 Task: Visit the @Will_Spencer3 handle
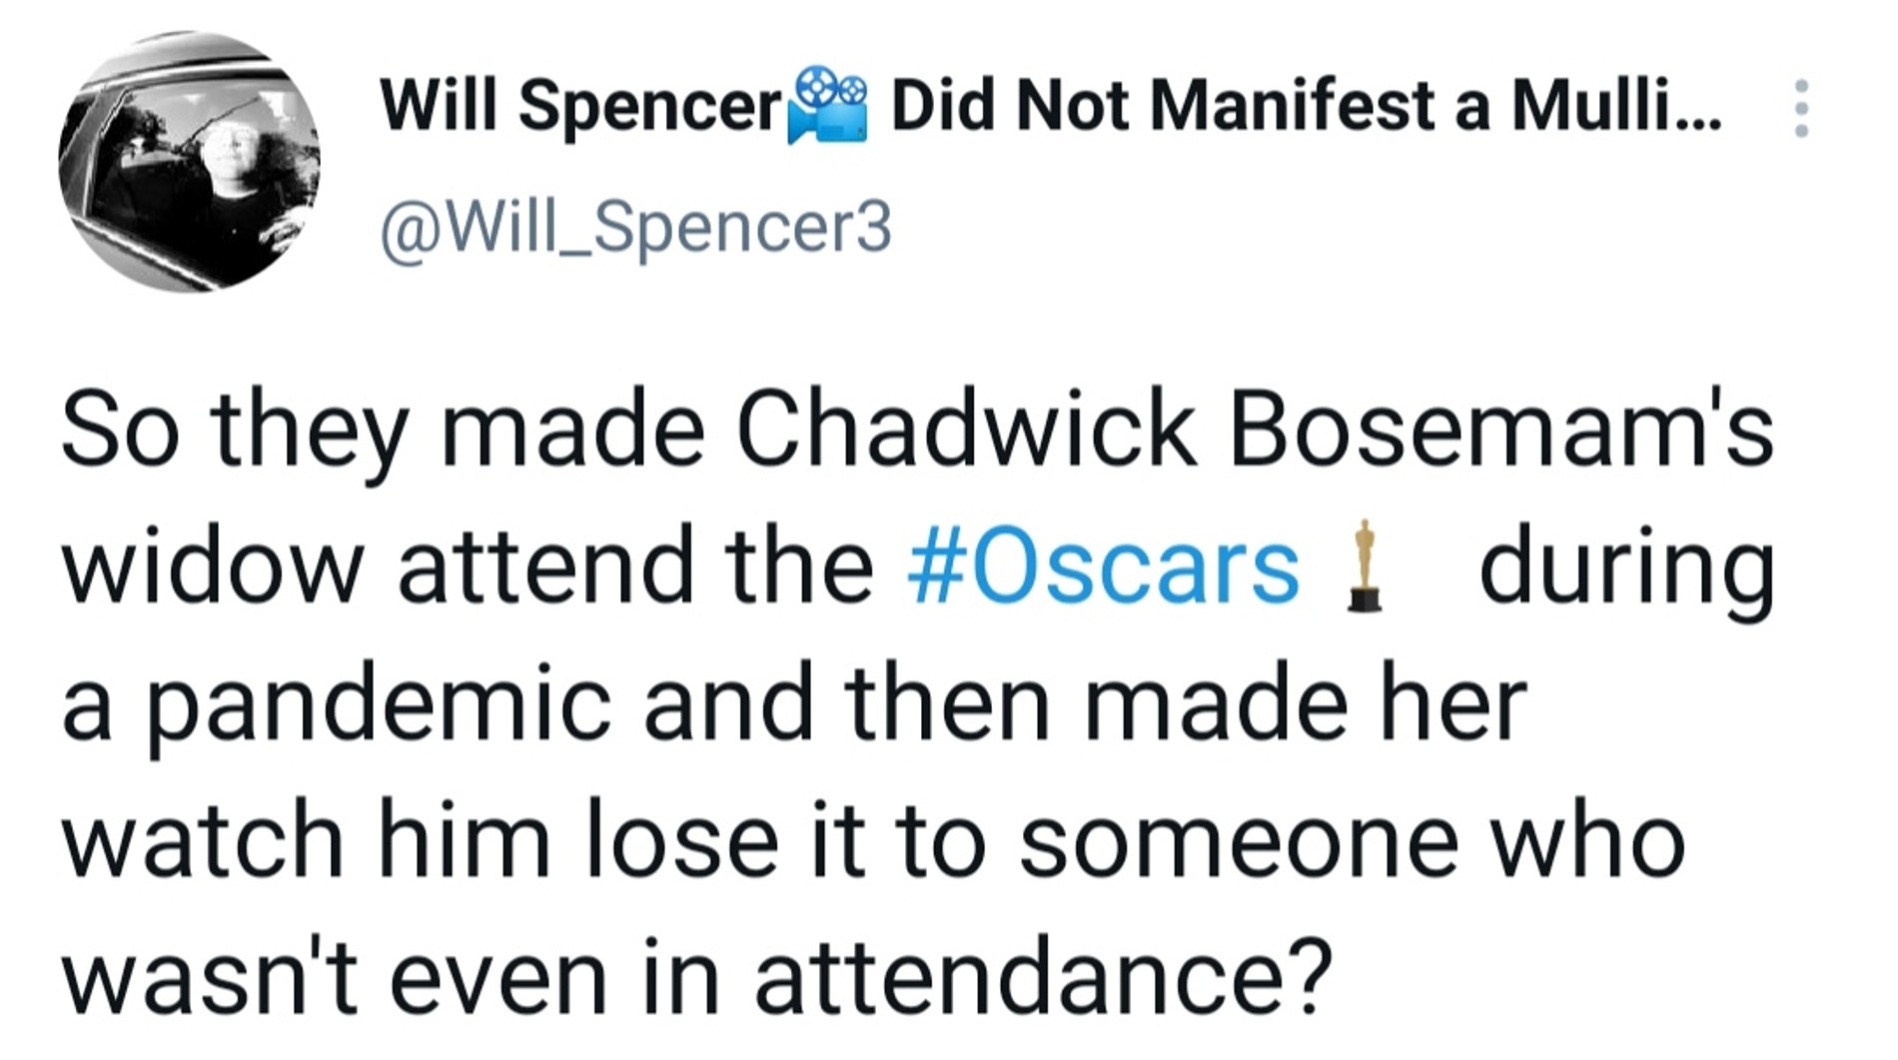point(635,228)
